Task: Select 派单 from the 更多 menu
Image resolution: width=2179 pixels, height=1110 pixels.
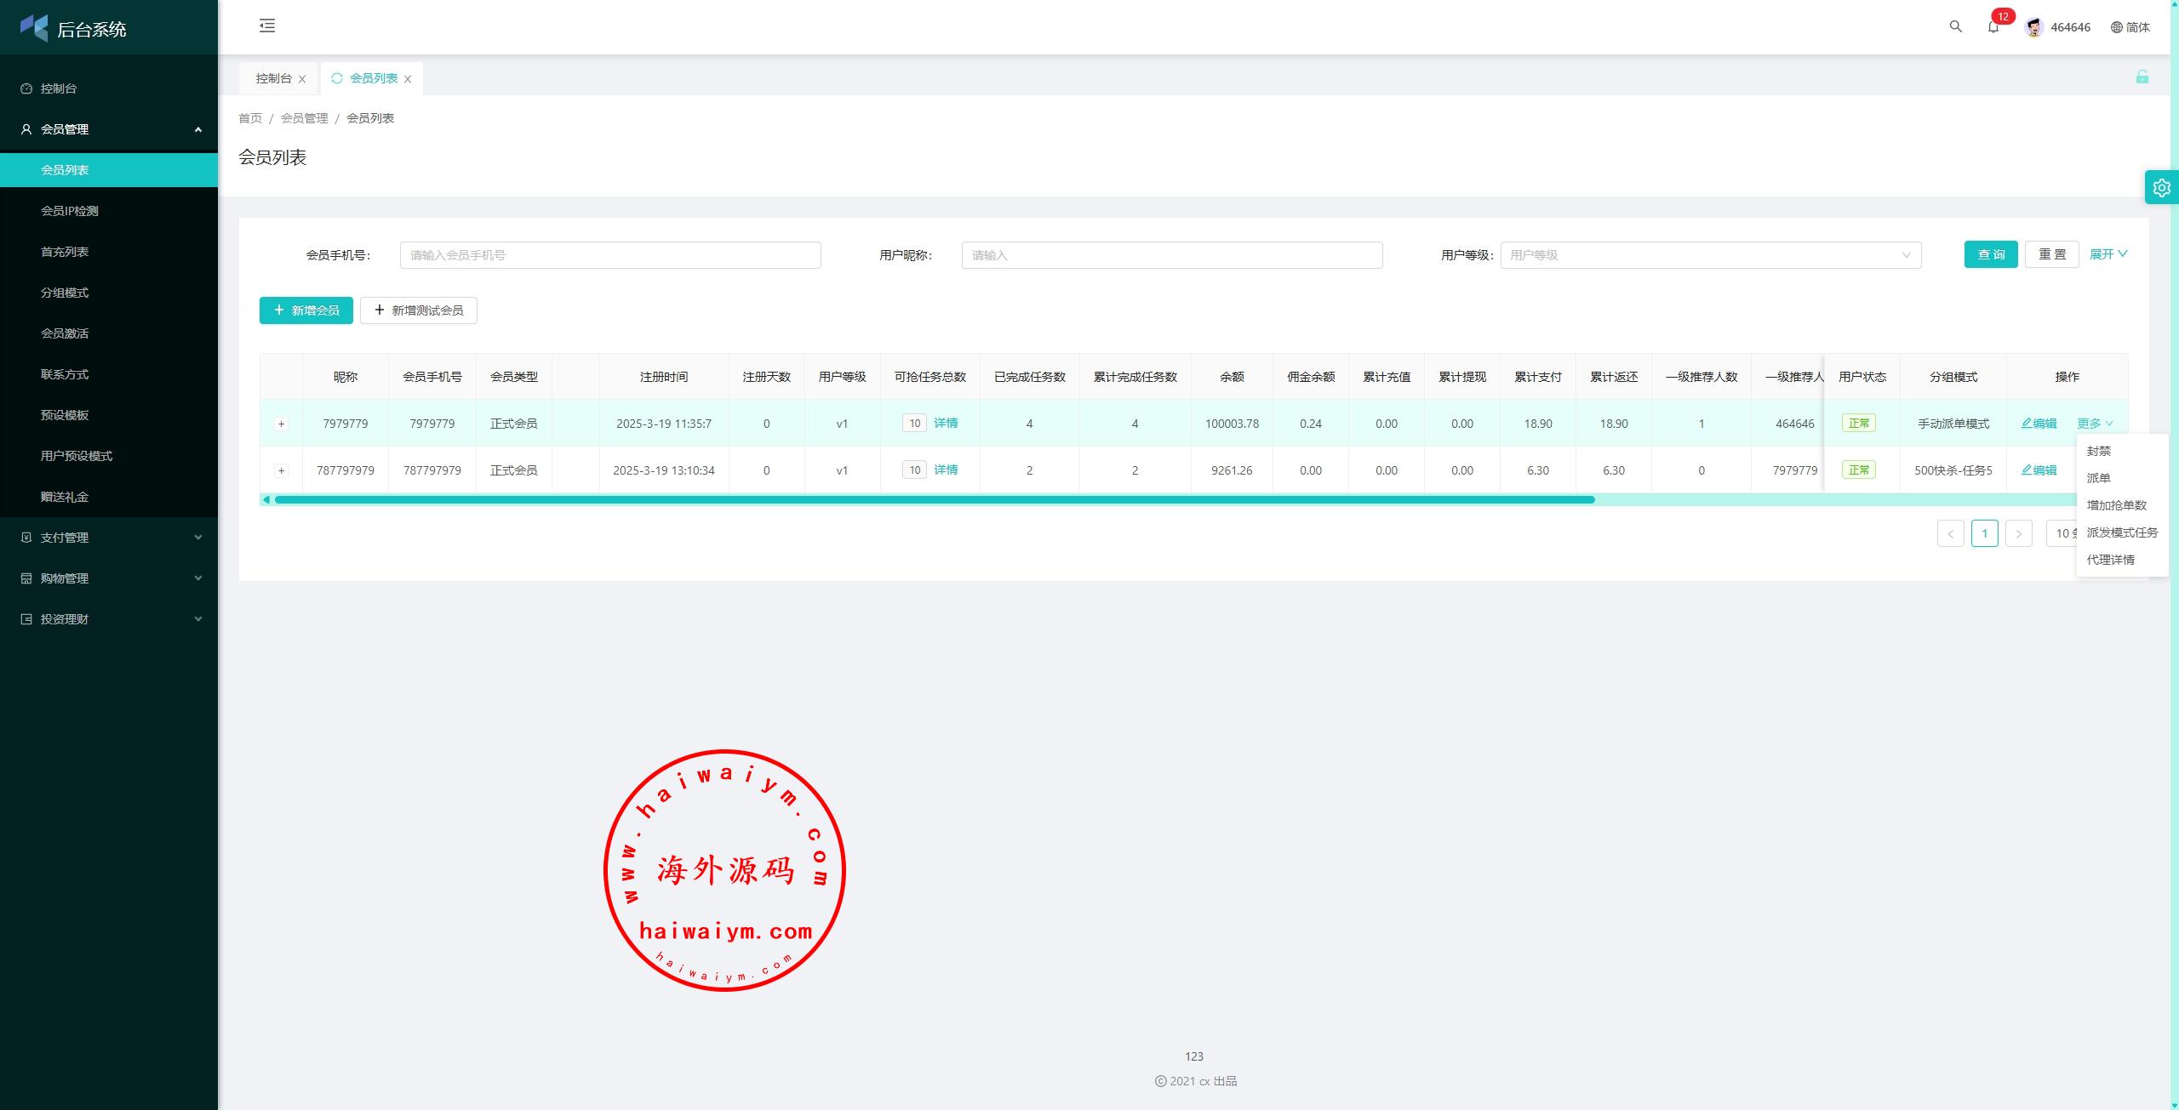Action: click(x=2098, y=478)
